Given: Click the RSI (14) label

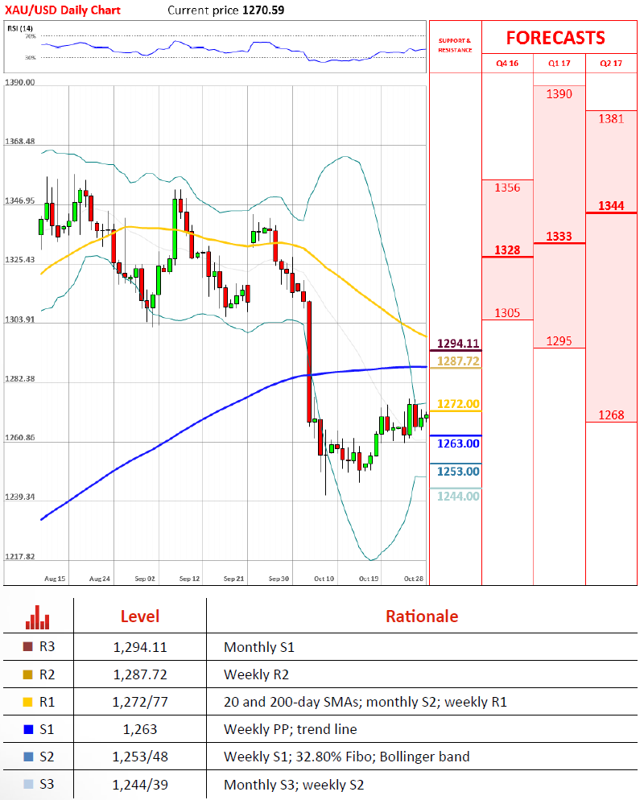Looking at the screenshot, I should [x=20, y=28].
